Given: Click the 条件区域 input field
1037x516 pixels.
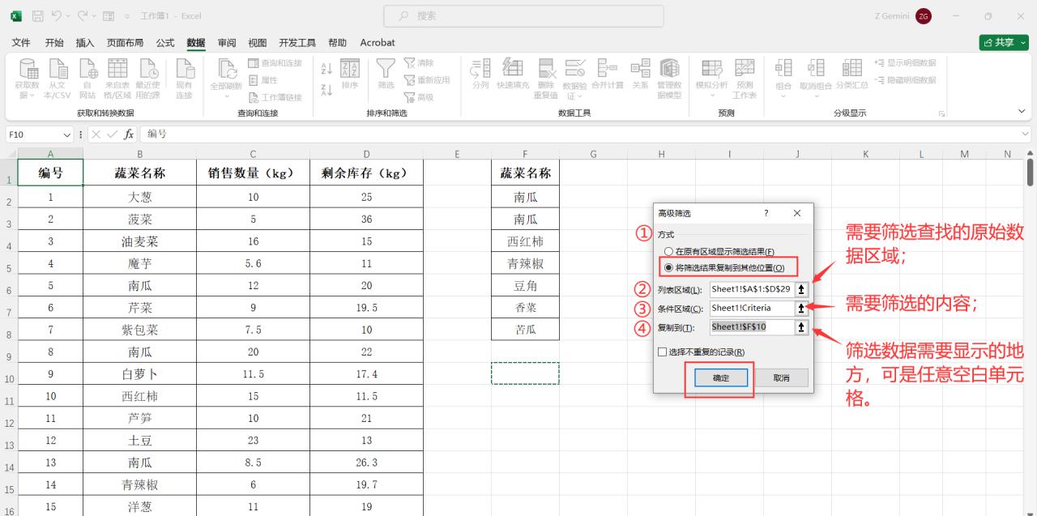Looking at the screenshot, I should click(x=752, y=308).
